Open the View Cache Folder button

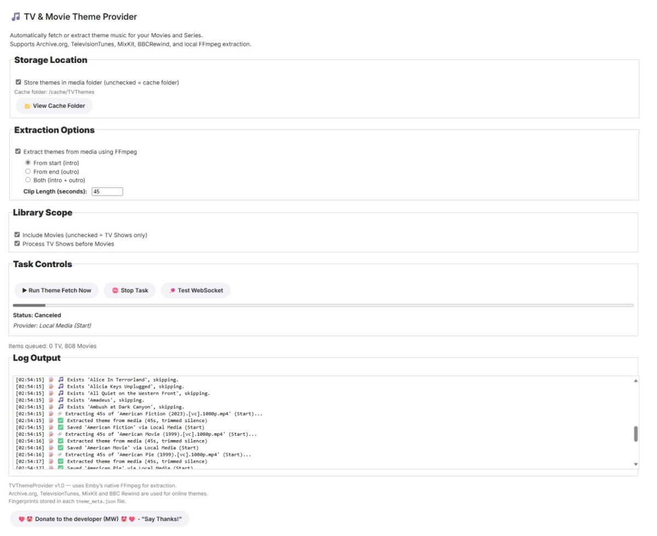click(54, 106)
